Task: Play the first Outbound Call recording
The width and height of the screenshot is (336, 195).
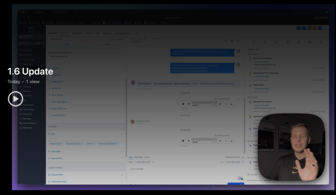Action: (x=189, y=104)
